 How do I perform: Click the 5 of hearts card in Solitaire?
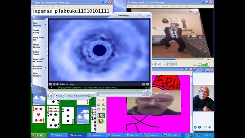(x=39, y=115)
